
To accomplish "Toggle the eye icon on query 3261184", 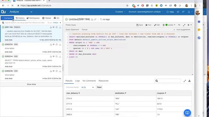I will point(54,27).
